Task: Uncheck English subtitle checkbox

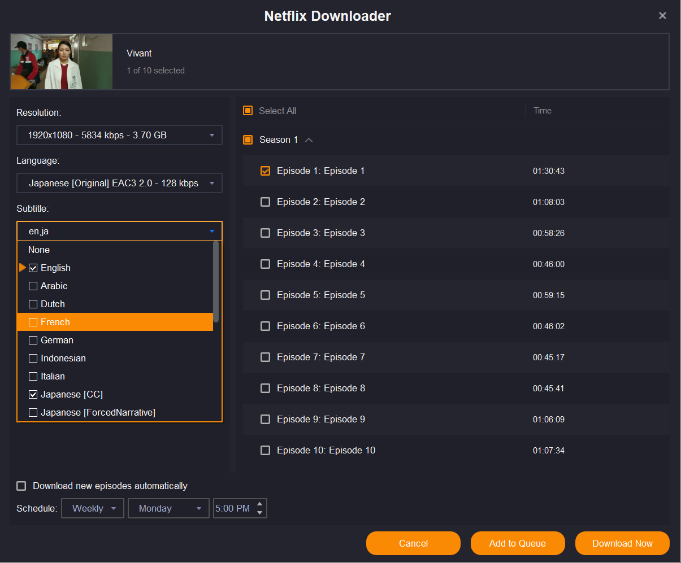Action: click(x=33, y=268)
